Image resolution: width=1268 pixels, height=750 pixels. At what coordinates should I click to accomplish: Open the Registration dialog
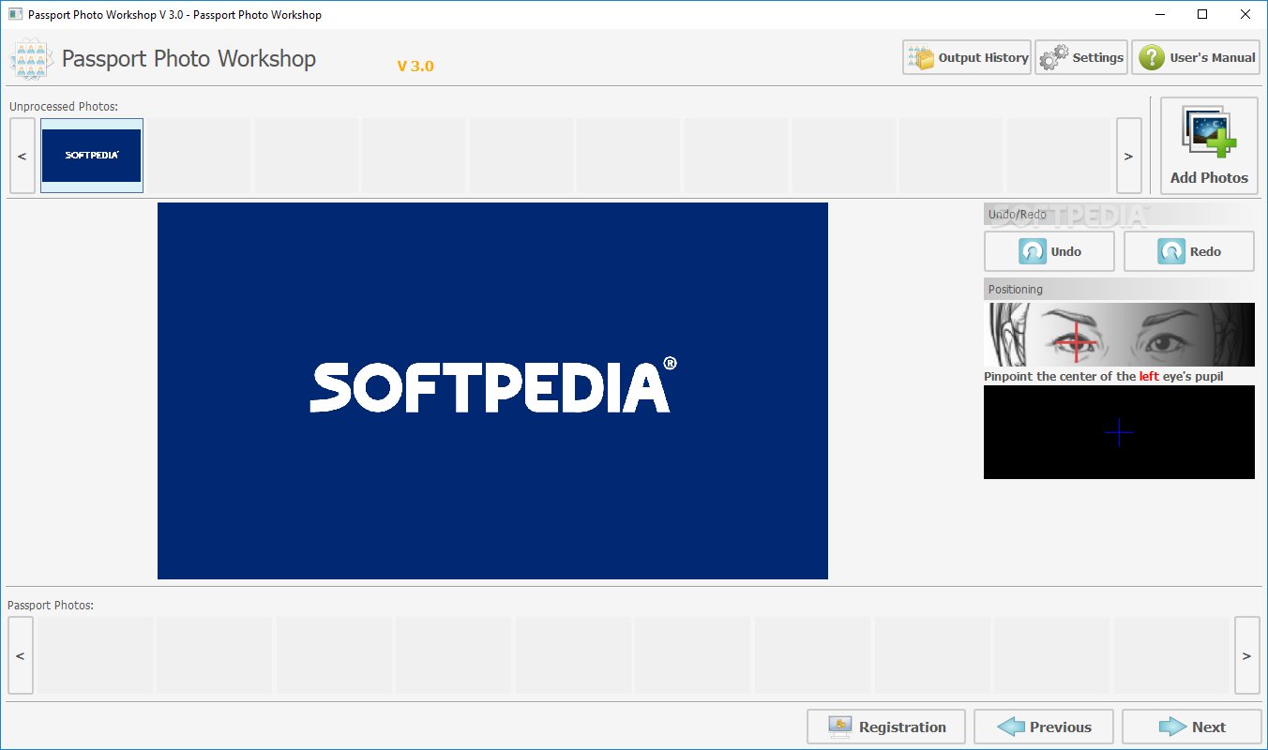tap(887, 727)
